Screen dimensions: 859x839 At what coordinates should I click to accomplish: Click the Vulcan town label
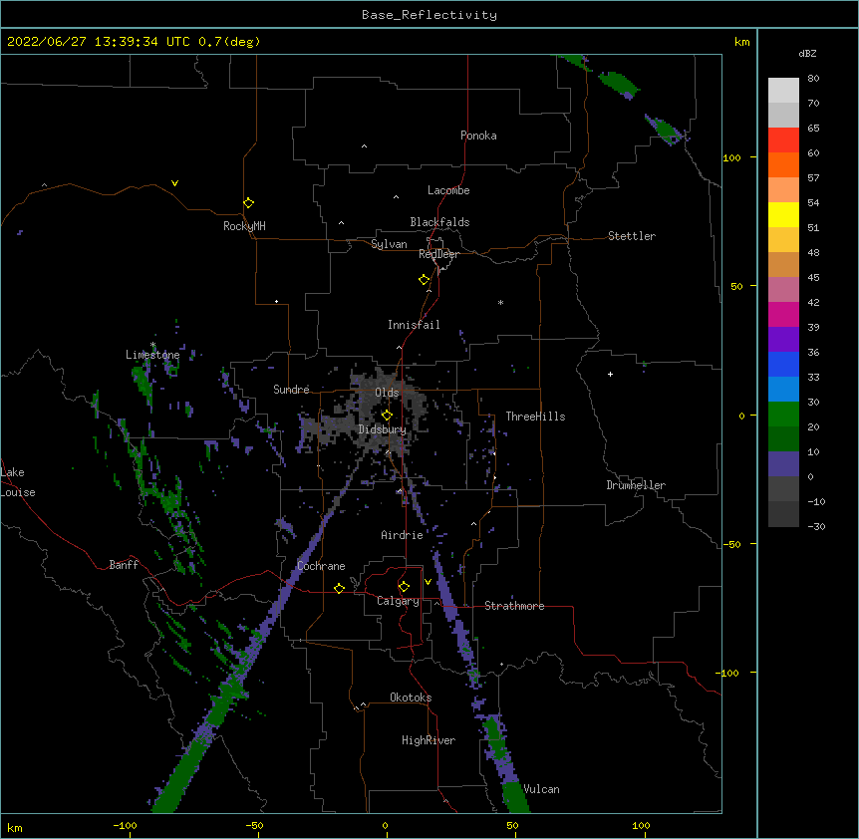[541, 789]
